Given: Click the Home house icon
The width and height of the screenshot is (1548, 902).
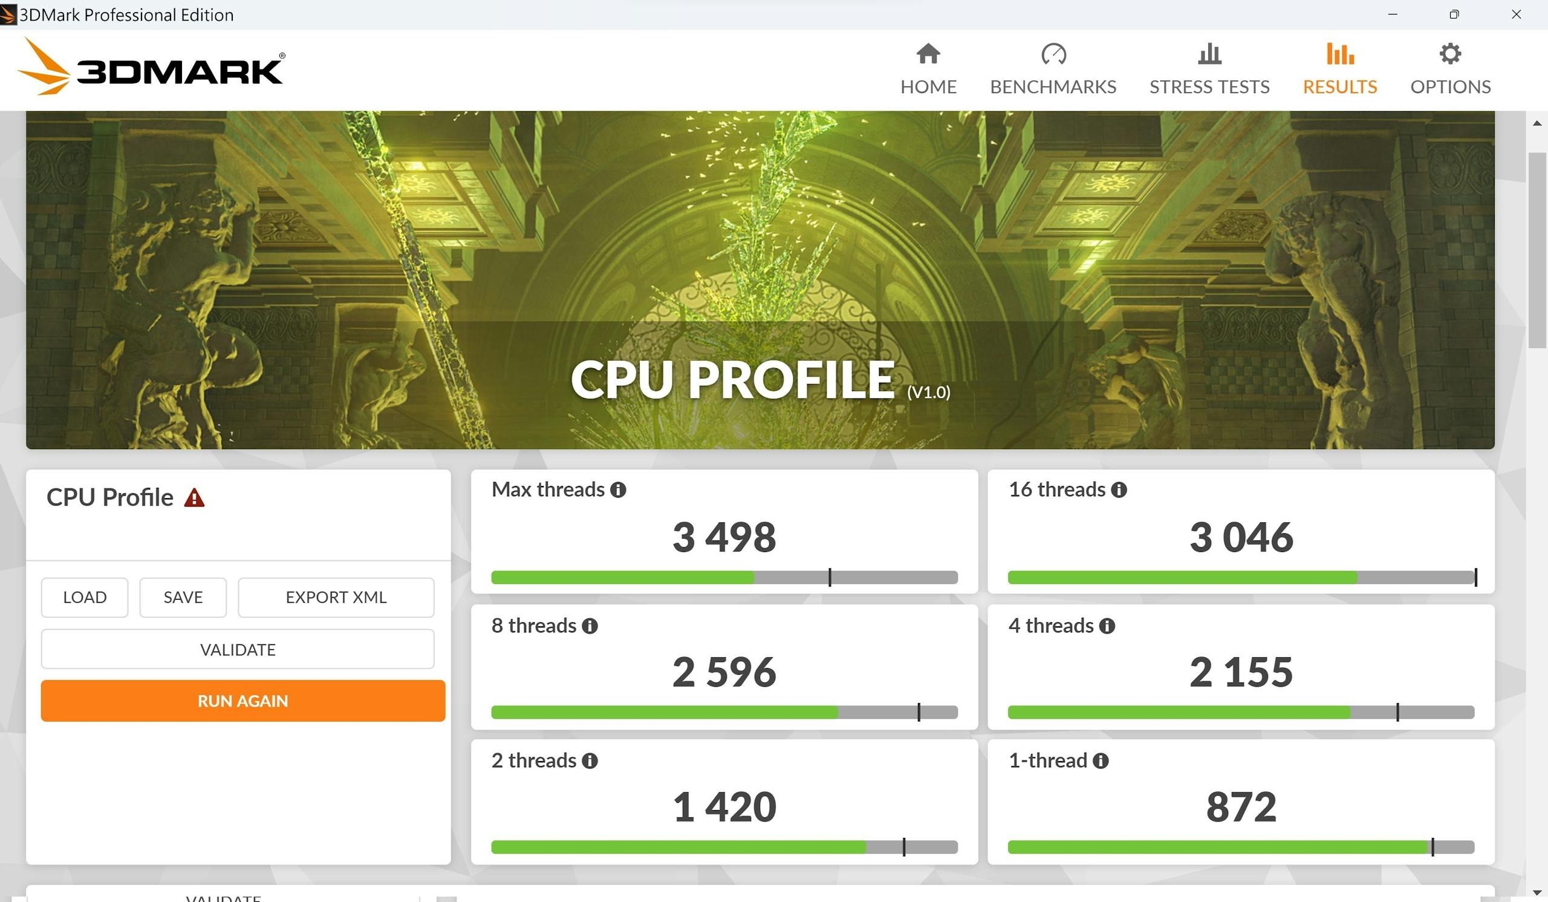Looking at the screenshot, I should 928,54.
